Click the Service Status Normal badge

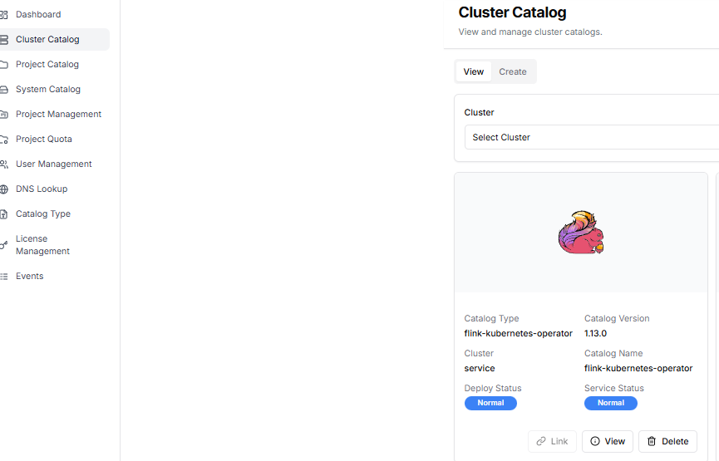[610, 403]
